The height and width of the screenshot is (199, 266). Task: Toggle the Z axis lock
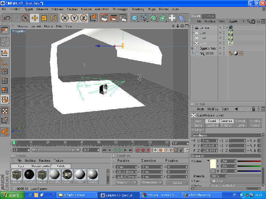[84, 18]
